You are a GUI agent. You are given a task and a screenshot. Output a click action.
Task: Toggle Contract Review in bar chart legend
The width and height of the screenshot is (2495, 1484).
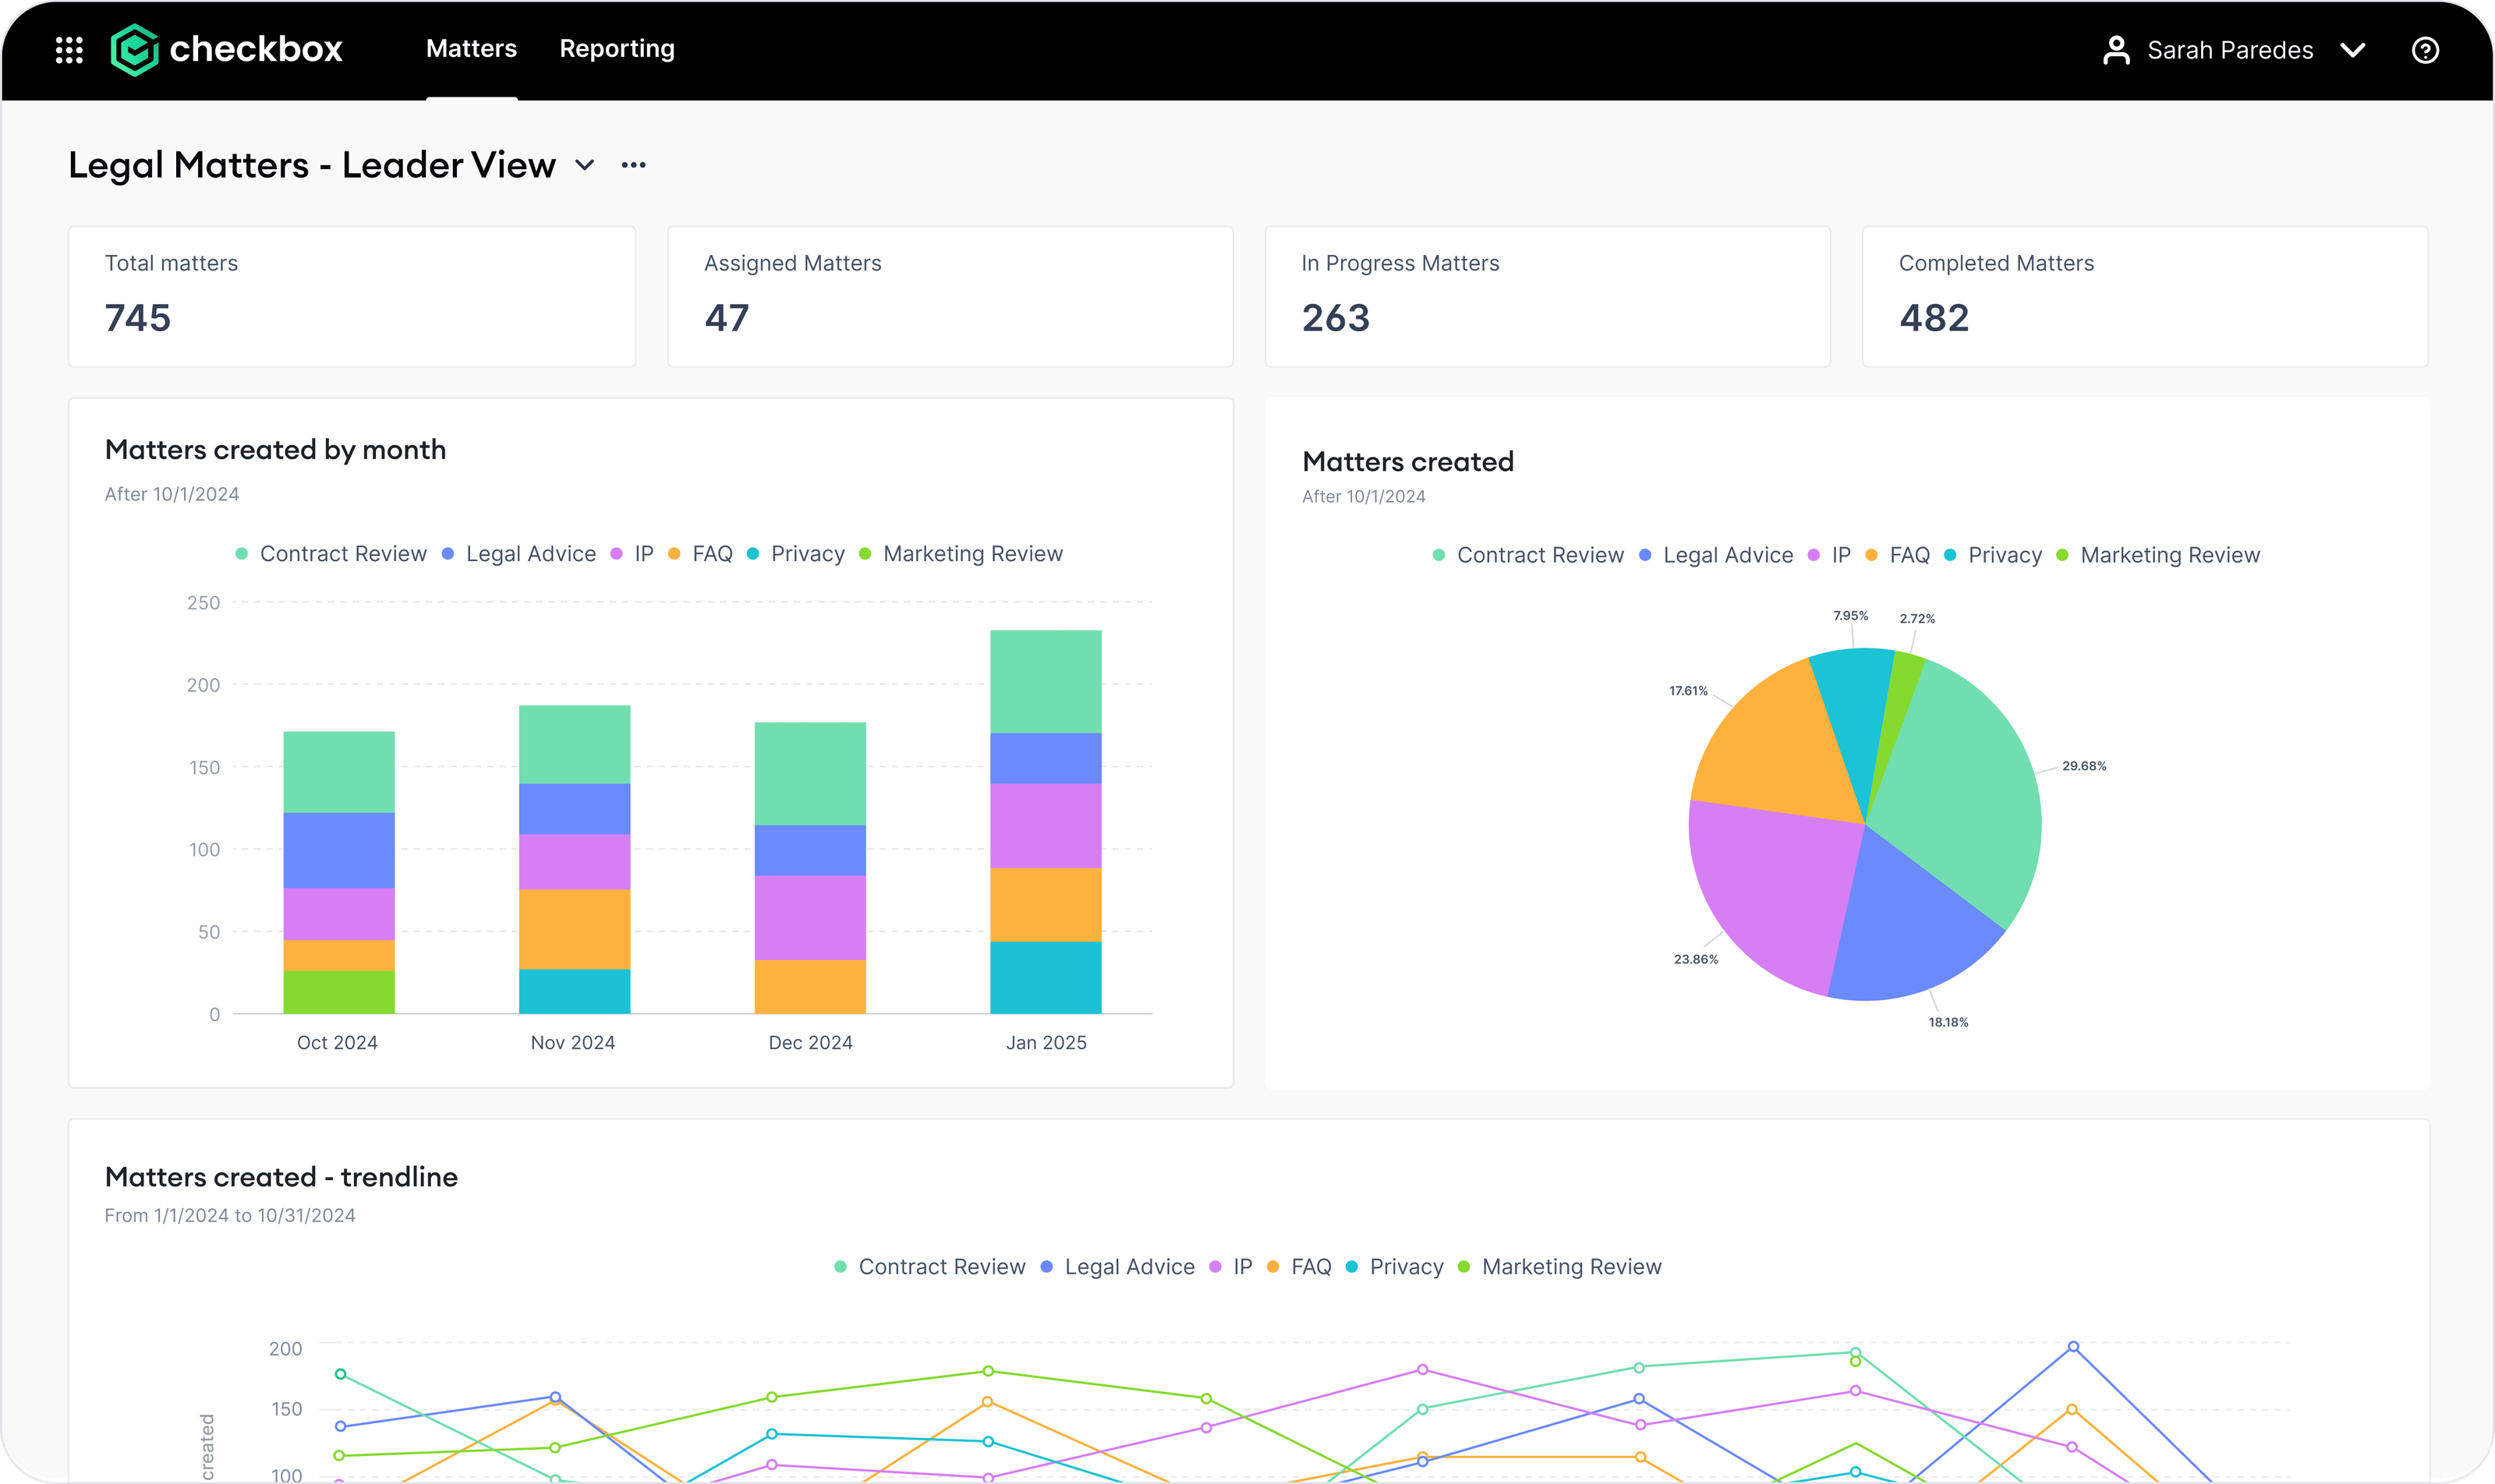[x=342, y=554]
